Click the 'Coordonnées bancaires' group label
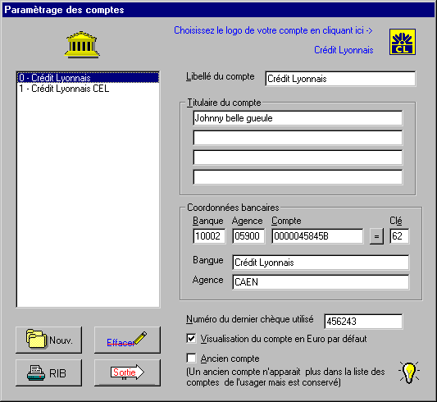The image size is (437, 402). pos(233,208)
